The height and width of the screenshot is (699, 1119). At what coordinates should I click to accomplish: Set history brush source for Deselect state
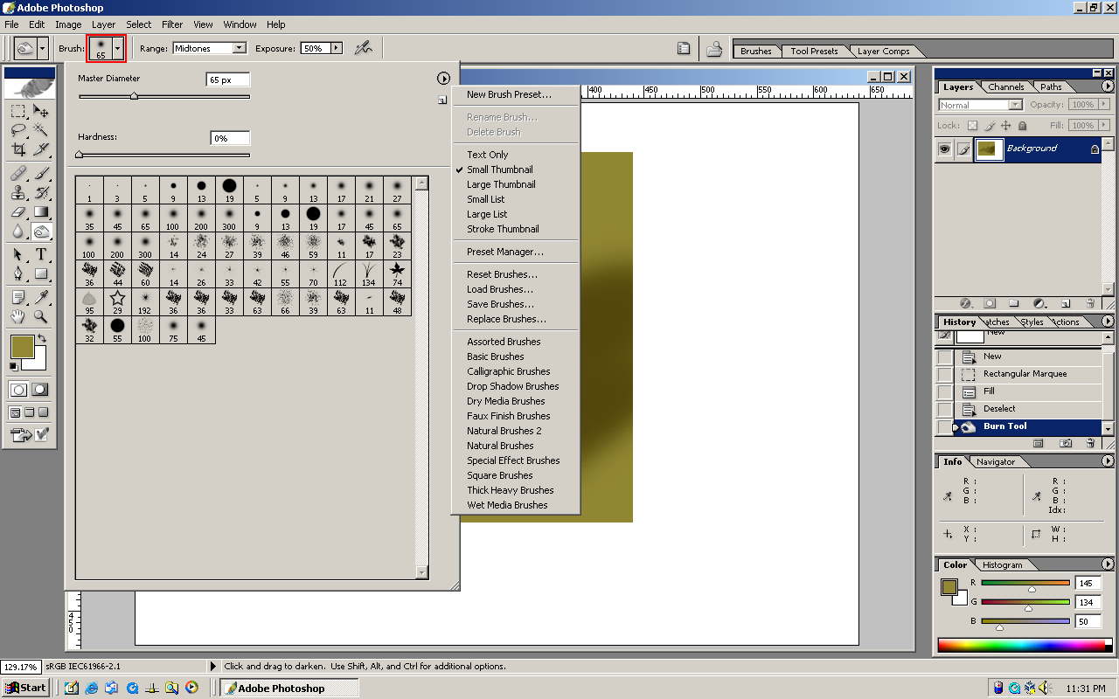[944, 409]
